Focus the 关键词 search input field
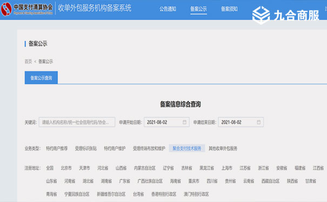The width and height of the screenshot is (327, 202). pyautogui.click(x=77, y=122)
